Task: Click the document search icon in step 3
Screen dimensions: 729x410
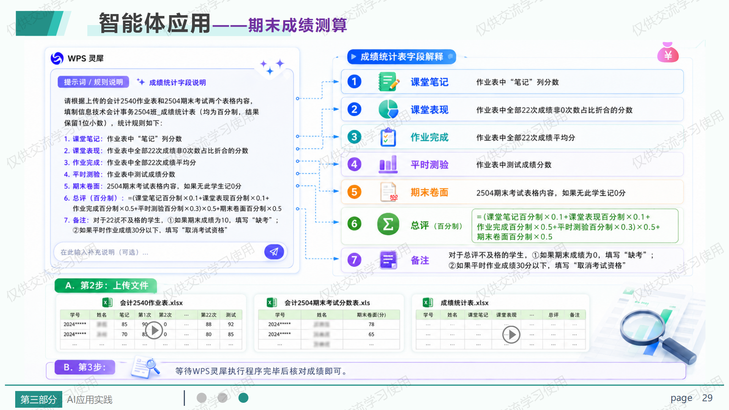Action: (145, 368)
